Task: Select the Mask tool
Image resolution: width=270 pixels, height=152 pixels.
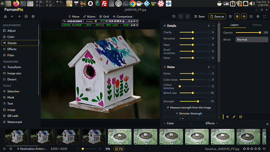Action: pyautogui.click(x=20, y=98)
